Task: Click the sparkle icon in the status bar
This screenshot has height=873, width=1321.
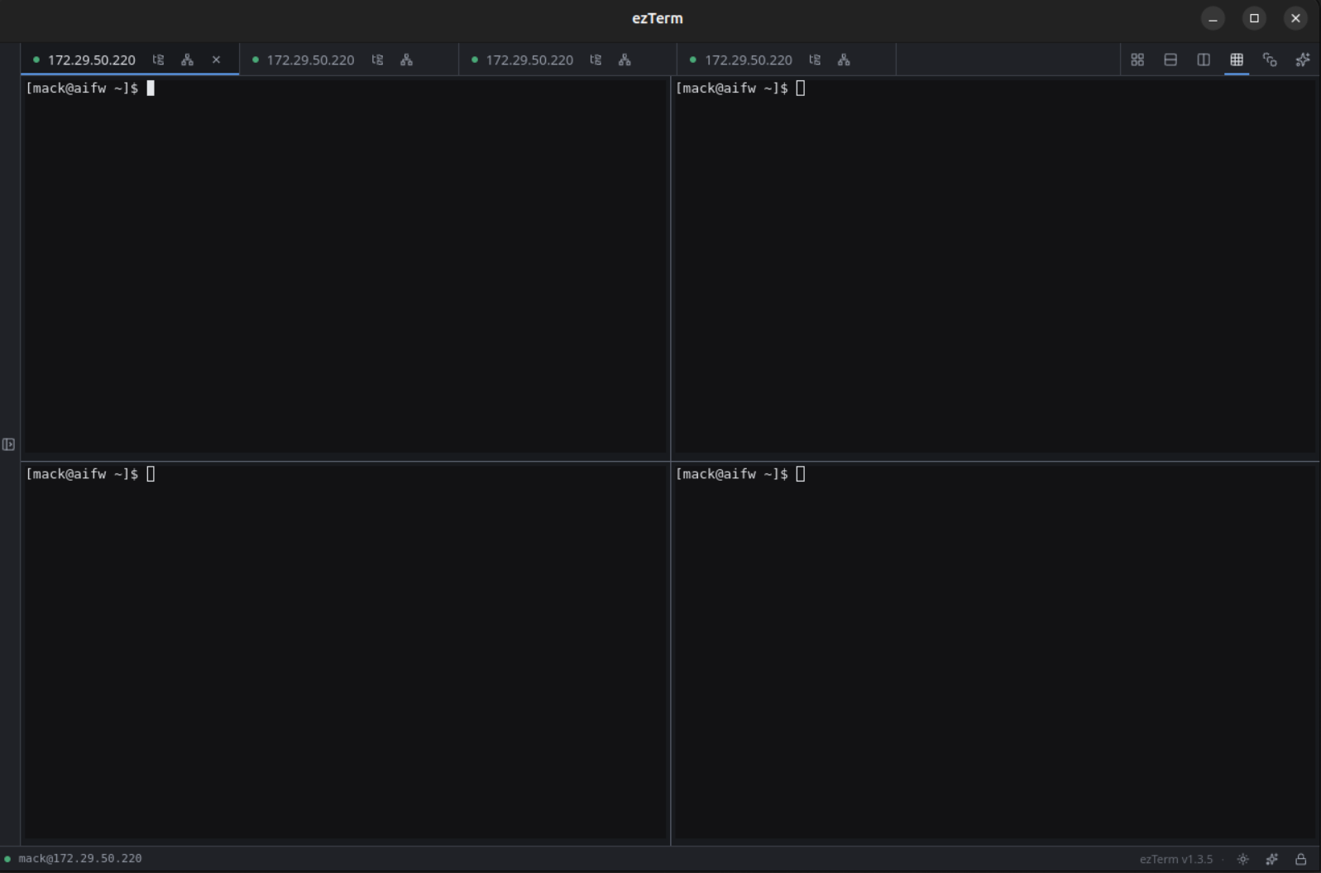Action: tap(1272, 859)
